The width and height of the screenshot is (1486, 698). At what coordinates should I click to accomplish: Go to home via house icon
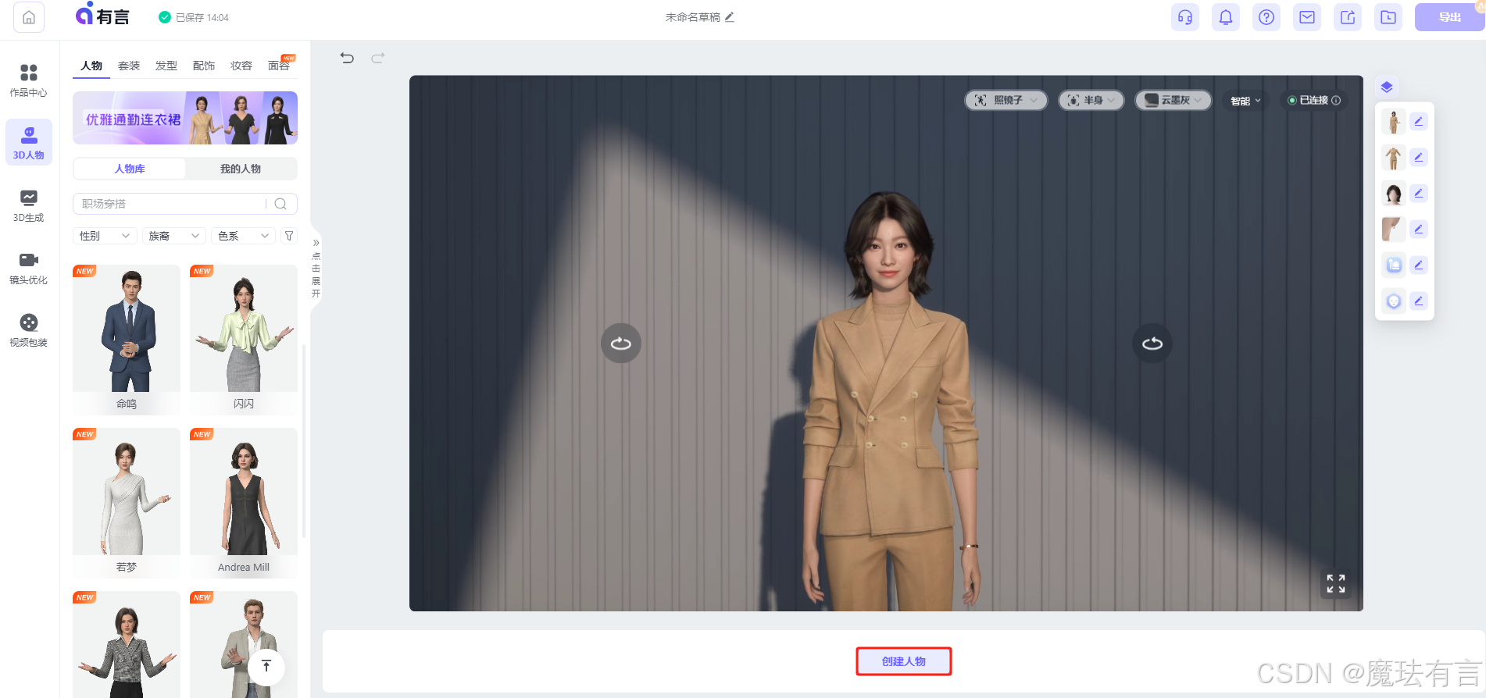(x=29, y=17)
